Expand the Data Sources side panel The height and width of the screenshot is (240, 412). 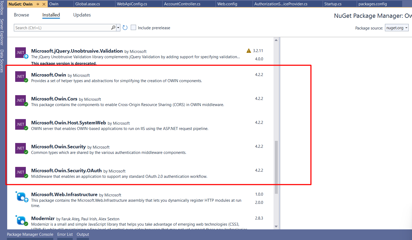pyautogui.click(x=2, y=61)
